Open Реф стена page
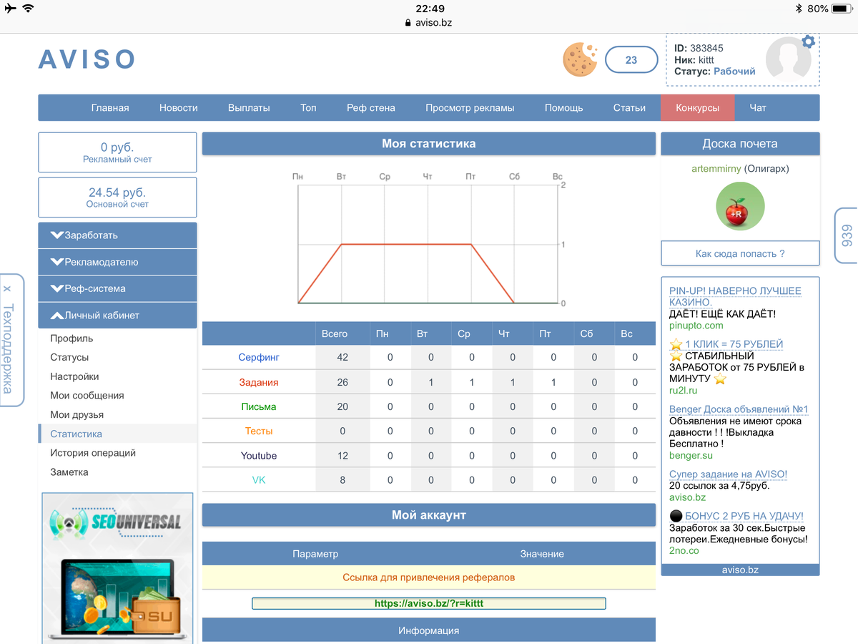Viewport: 858px width, 644px height. [x=371, y=107]
